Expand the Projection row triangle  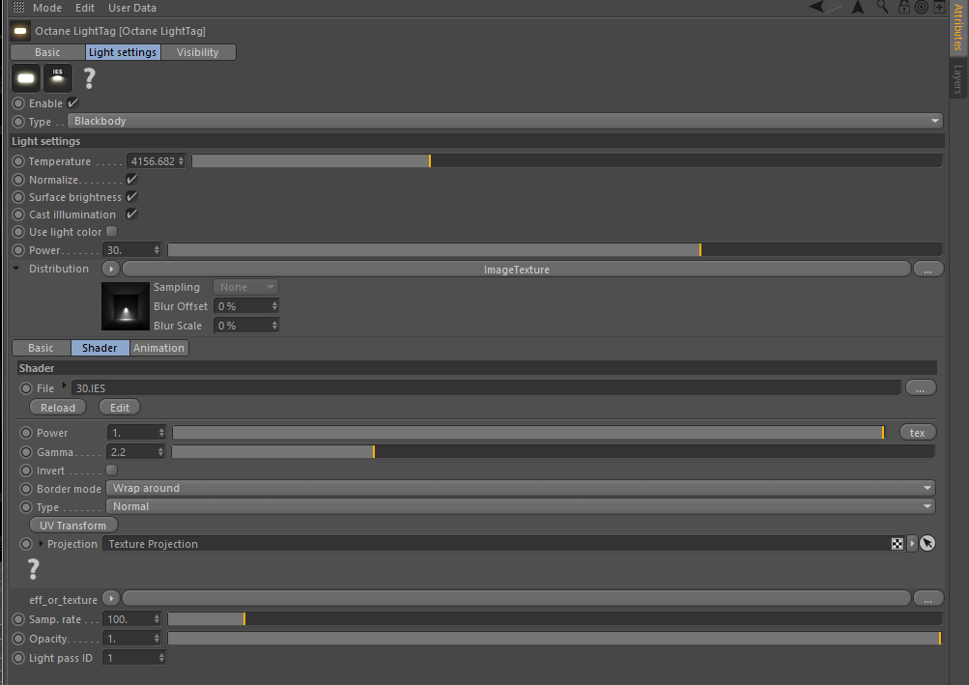(x=42, y=543)
